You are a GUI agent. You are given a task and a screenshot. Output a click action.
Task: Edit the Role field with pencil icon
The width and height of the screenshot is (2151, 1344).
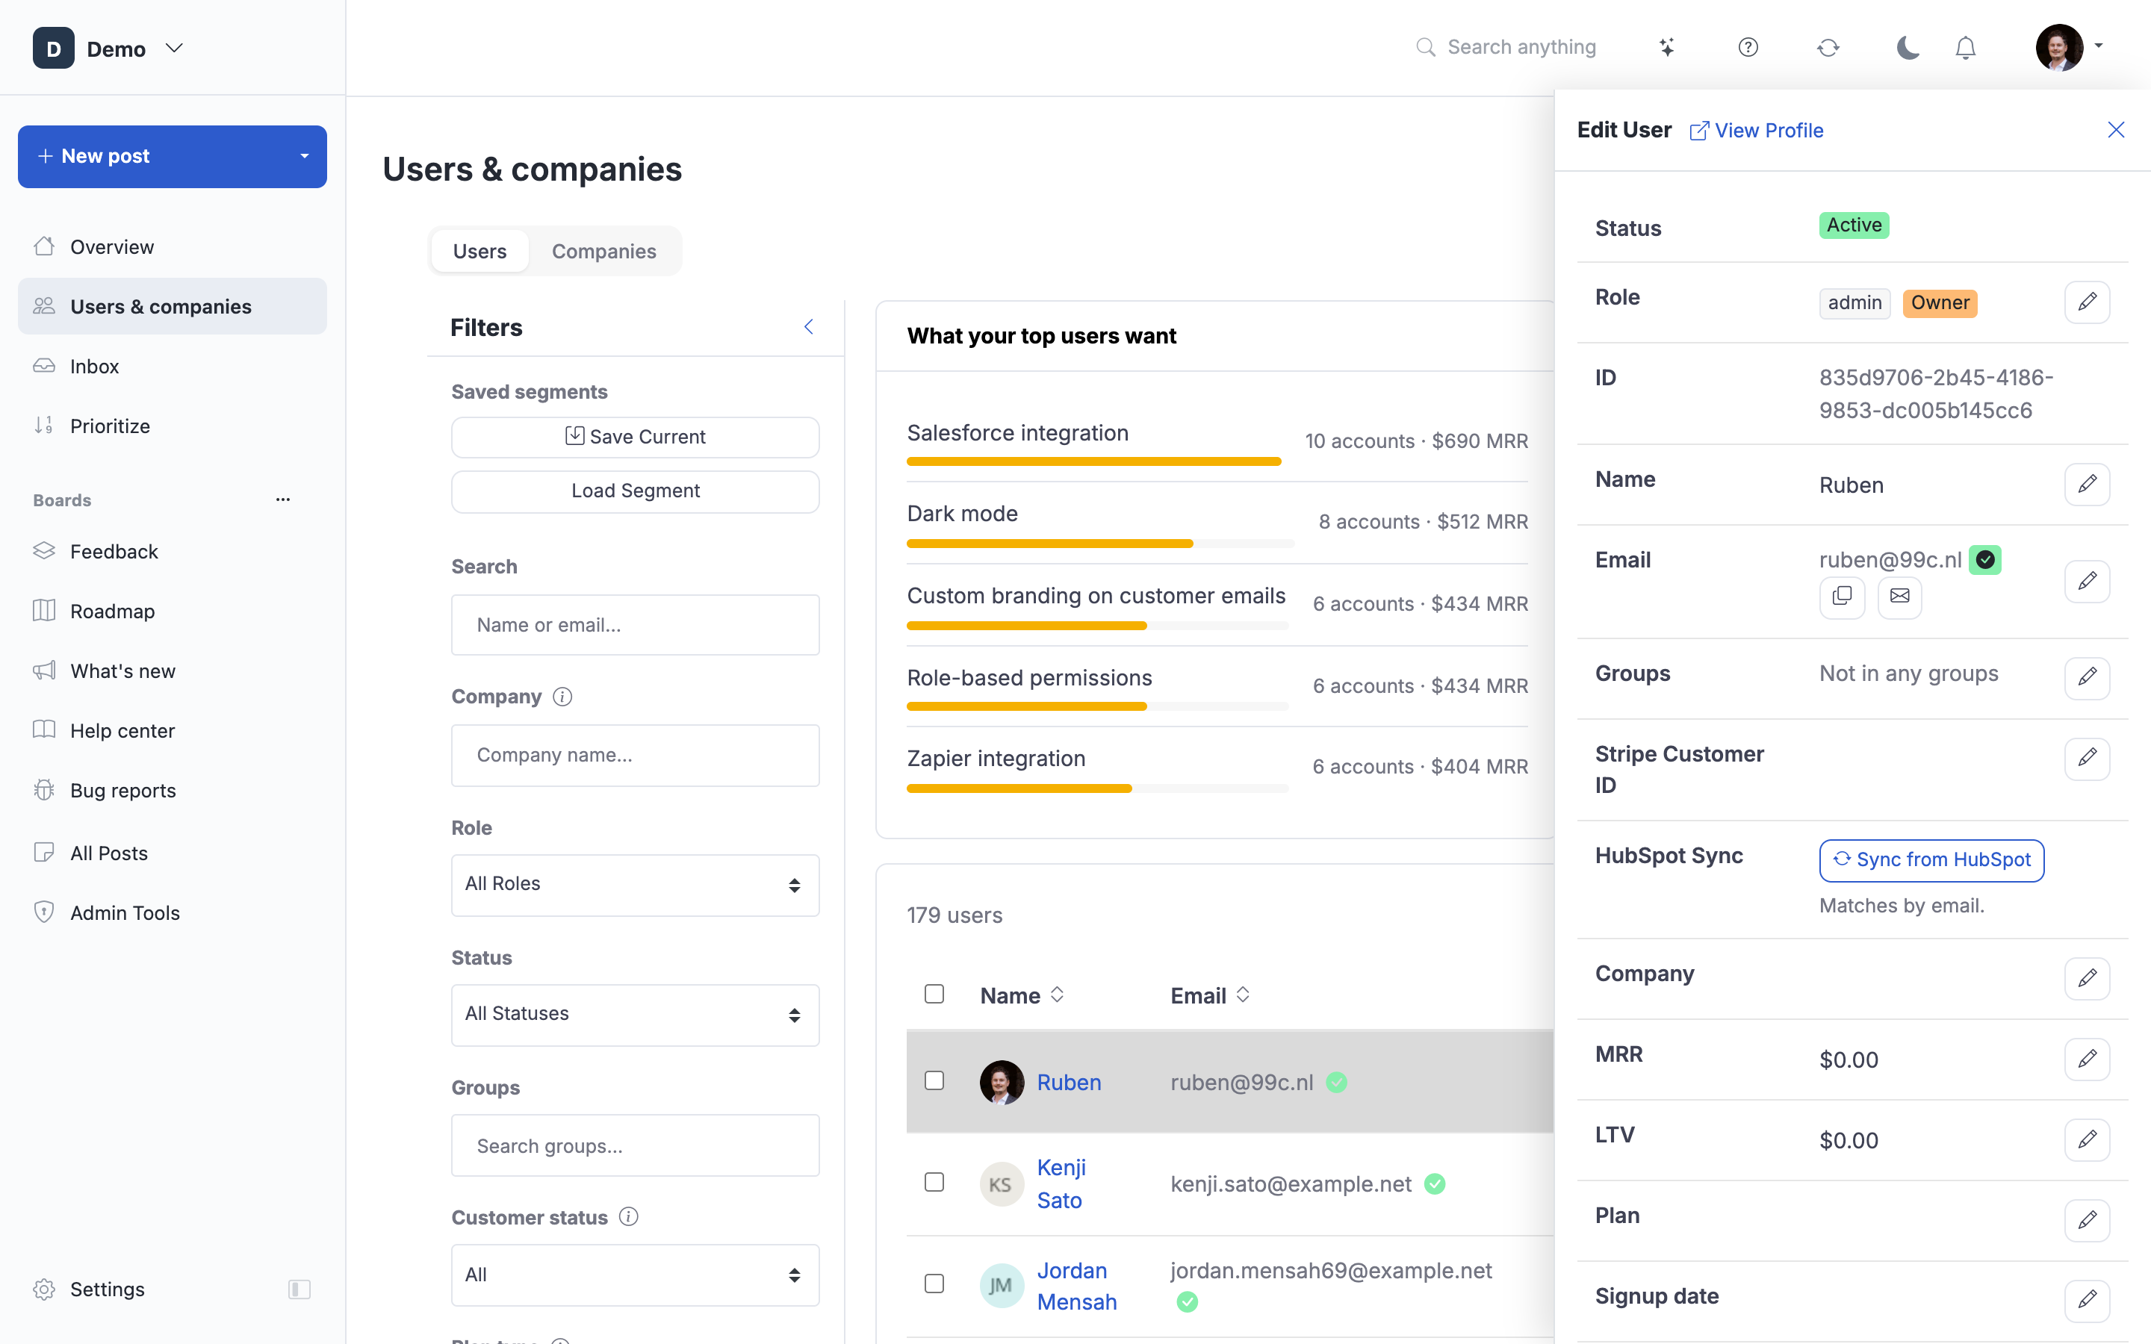pos(2087,302)
